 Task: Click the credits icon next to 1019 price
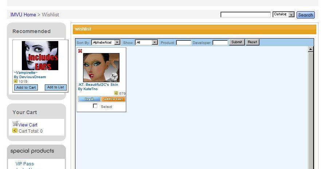click(x=16, y=81)
